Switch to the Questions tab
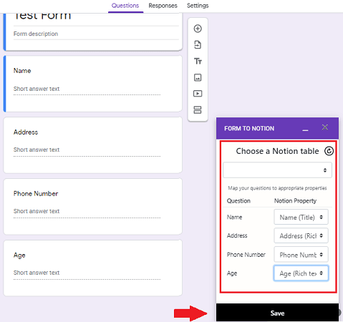Viewport: 343px width, 322px height. pos(125,6)
